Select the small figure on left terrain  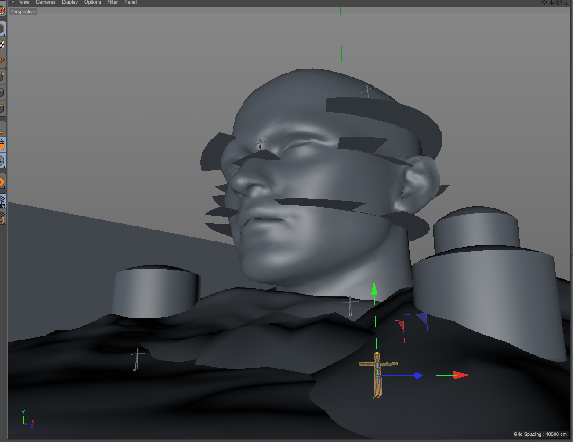pyautogui.click(x=138, y=359)
